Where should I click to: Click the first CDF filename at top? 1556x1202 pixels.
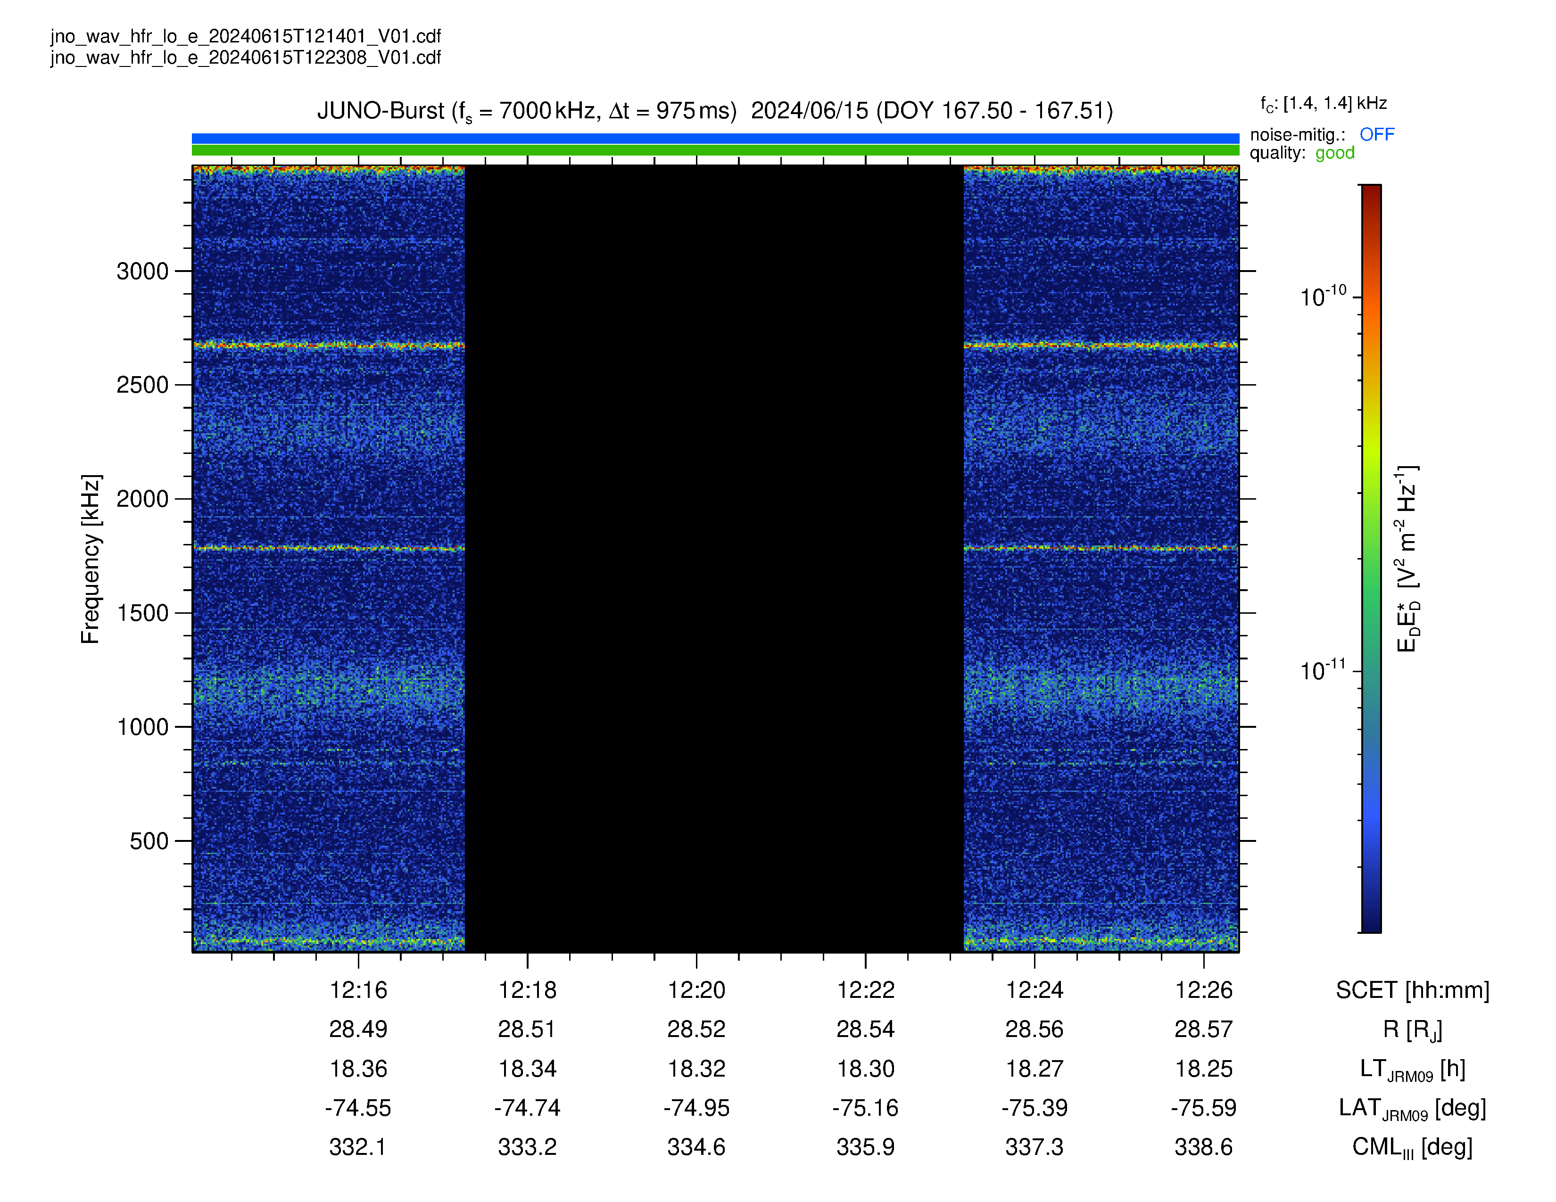click(x=246, y=36)
